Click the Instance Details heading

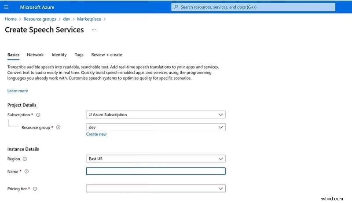click(23, 149)
